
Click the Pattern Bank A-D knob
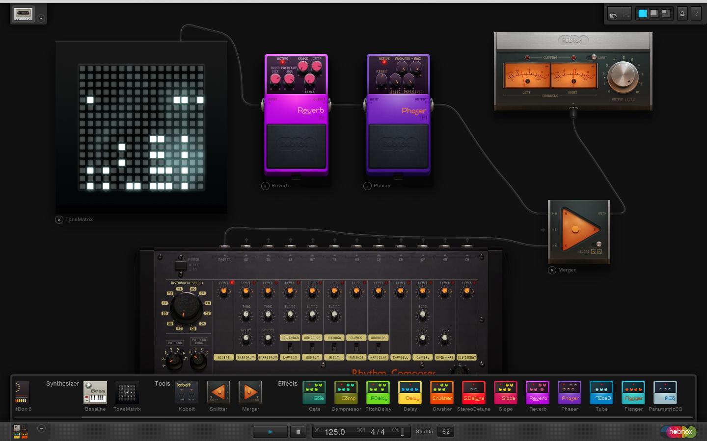click(198, 361)
